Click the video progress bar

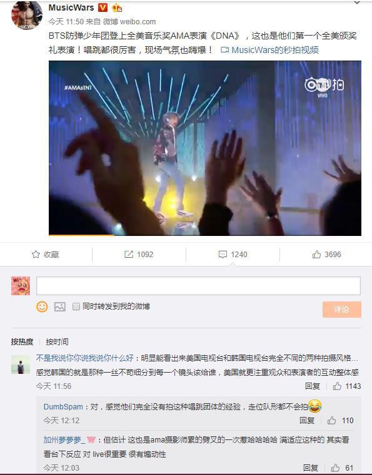click(205, 235)
